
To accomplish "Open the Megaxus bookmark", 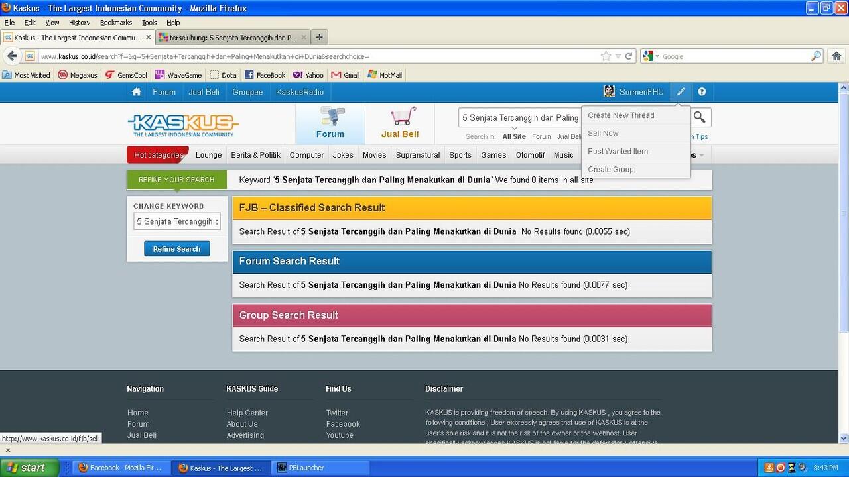I will (78, 75).
